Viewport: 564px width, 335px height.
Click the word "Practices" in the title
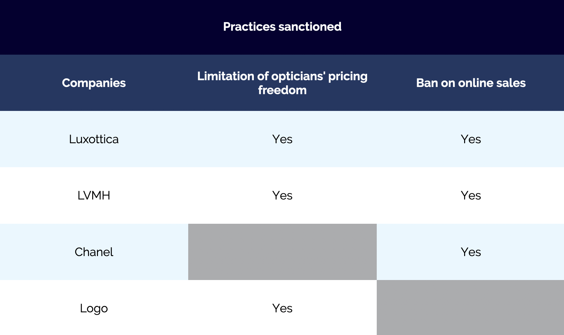point(249,27)
